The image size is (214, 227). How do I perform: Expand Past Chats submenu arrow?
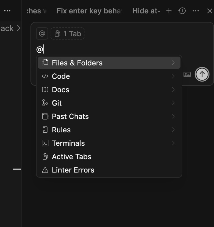coord(173,117)
